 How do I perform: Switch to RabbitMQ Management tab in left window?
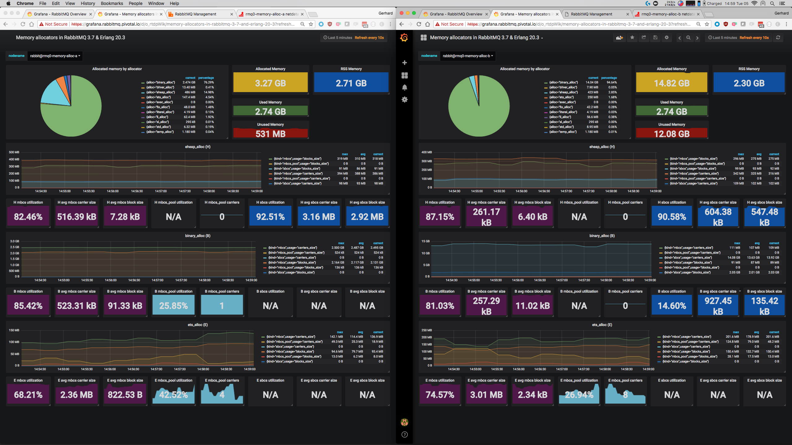(x=200, y=14)
